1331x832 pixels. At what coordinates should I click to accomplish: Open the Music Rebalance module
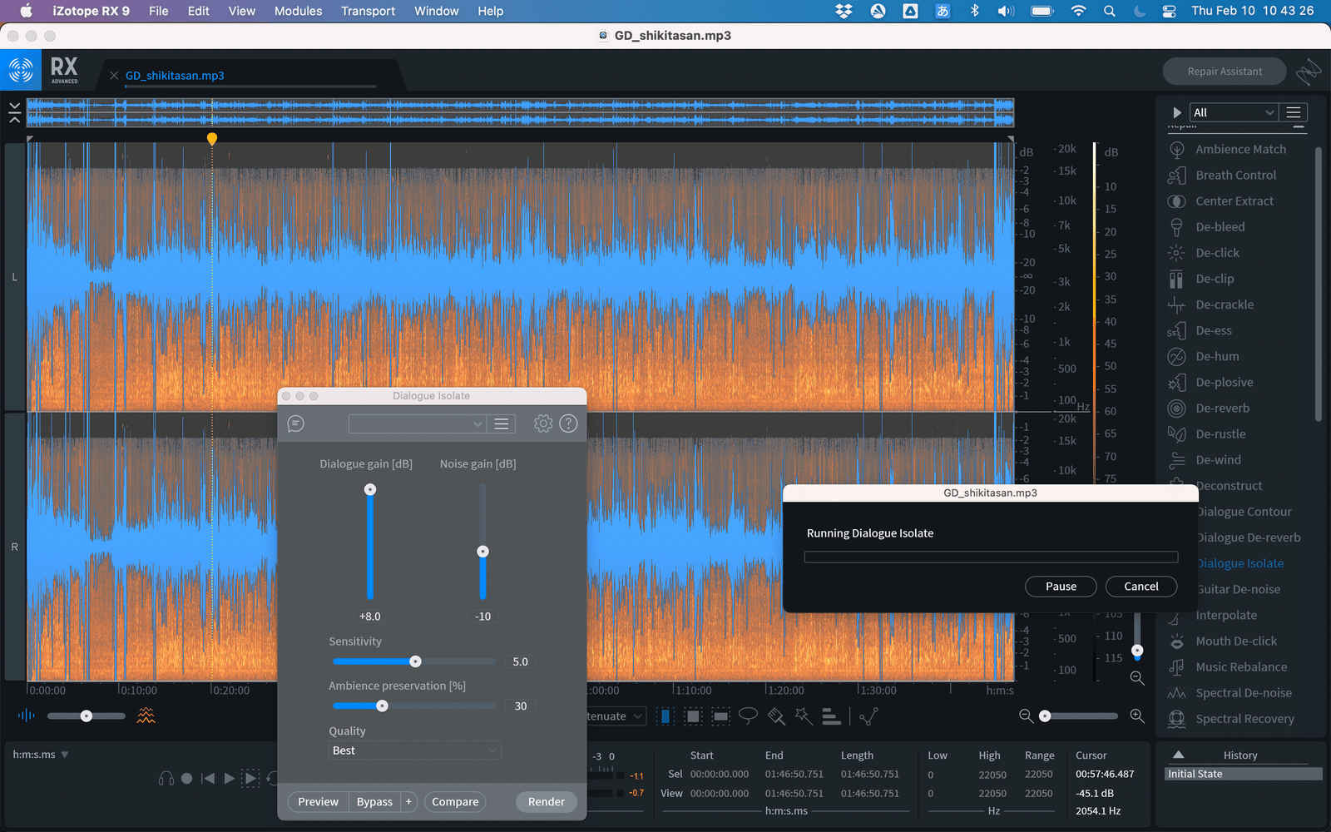[x=1228, y=666]
